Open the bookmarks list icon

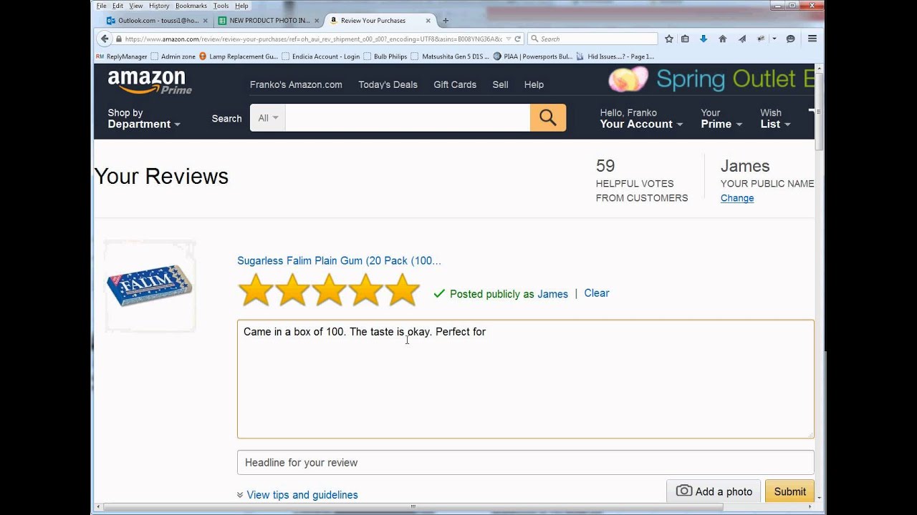point(686,39)
